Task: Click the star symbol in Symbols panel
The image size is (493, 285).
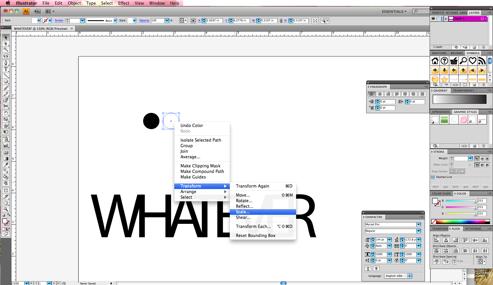Action: (444, 79)
